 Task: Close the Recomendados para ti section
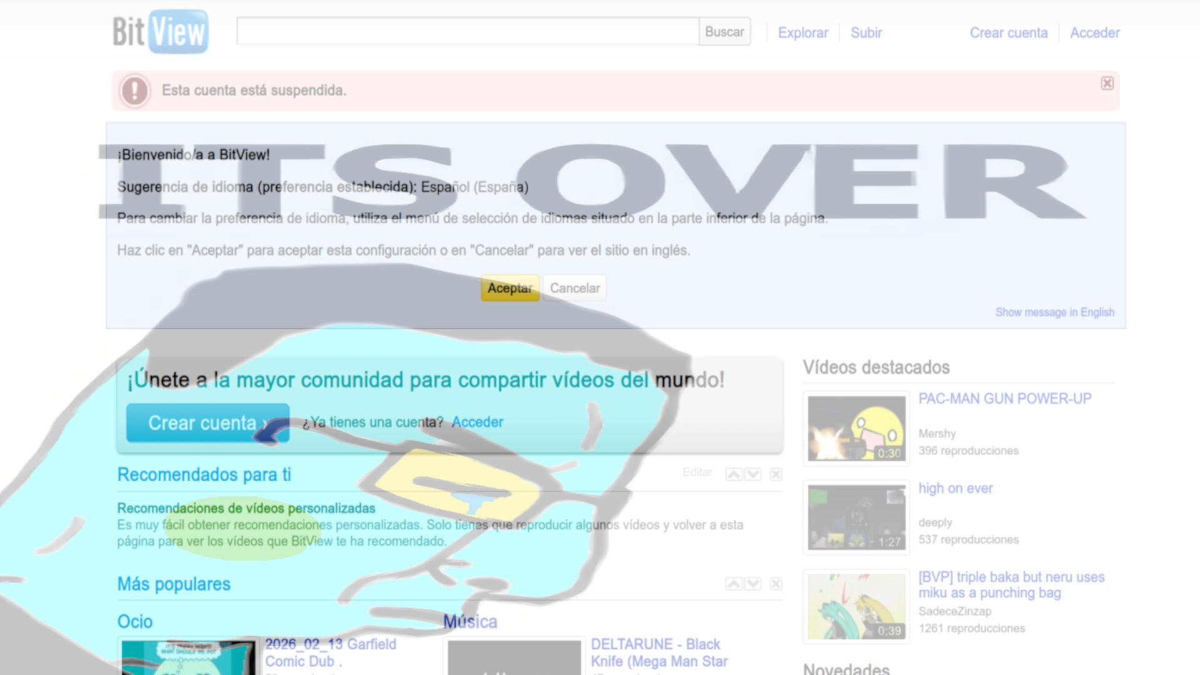776,474
